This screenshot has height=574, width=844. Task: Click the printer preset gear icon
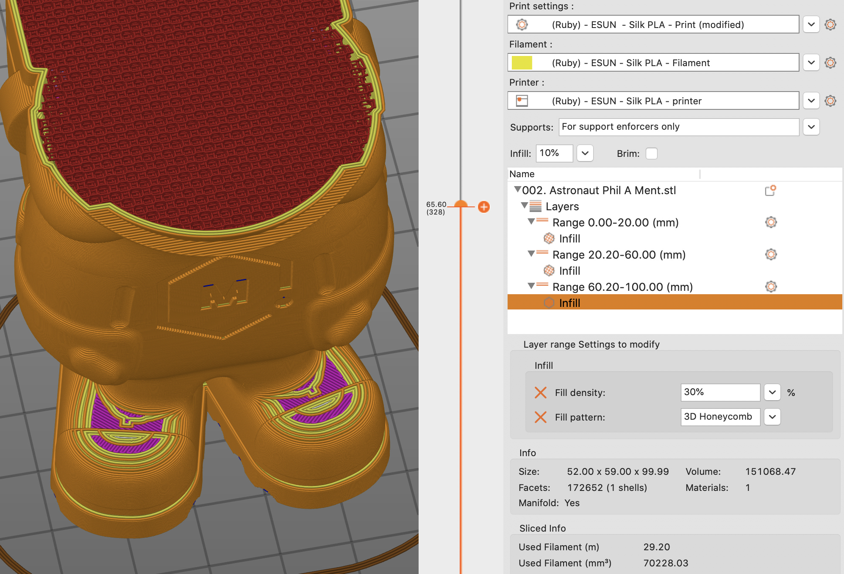coord(830,101)
